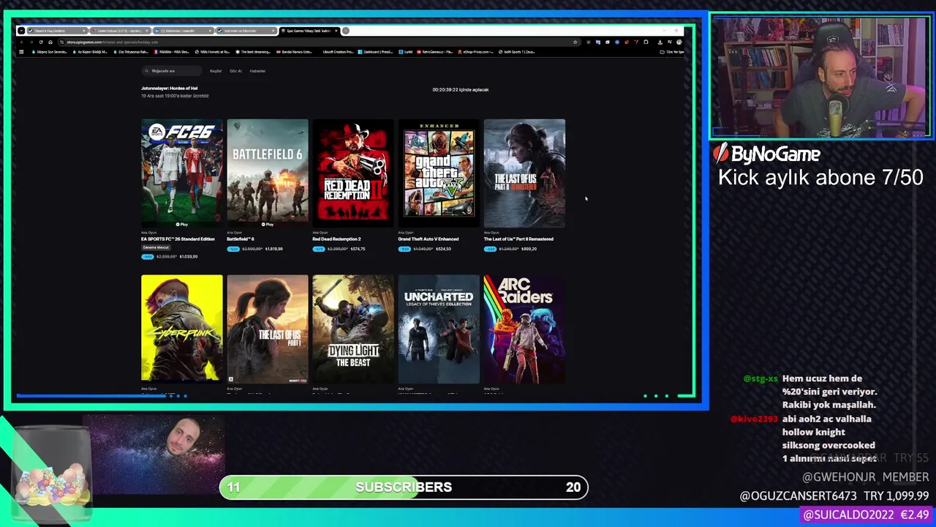Click the @SUICALDO2022 €2.49 ticker entry
Viewport: 936px width, 527px height.
[x=866, y=515]
